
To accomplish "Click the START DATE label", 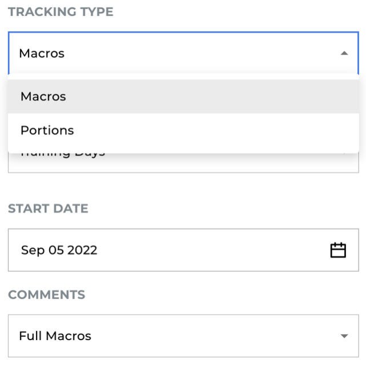I will 48,208.
